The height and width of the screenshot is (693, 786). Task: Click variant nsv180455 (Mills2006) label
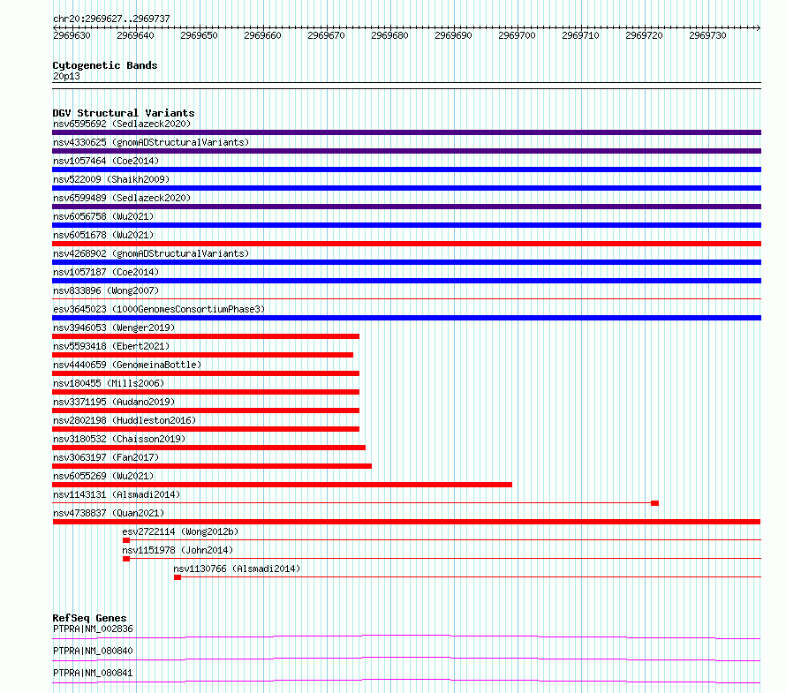(x=109, y=383)
